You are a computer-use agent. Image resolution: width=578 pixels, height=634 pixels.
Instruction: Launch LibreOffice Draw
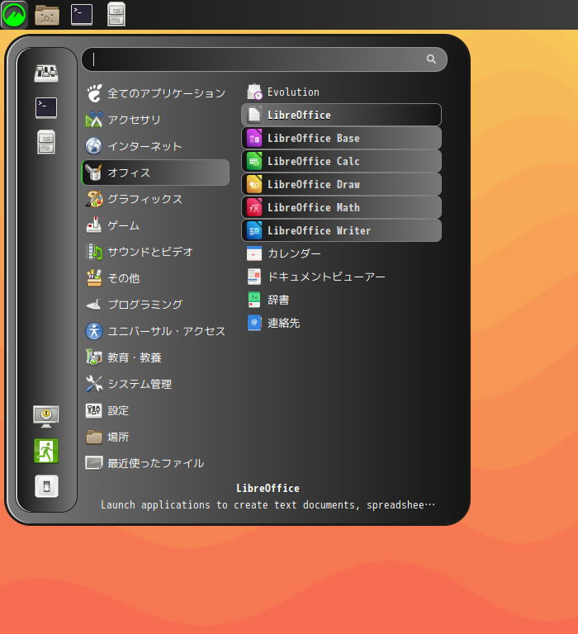click(341, 184)
